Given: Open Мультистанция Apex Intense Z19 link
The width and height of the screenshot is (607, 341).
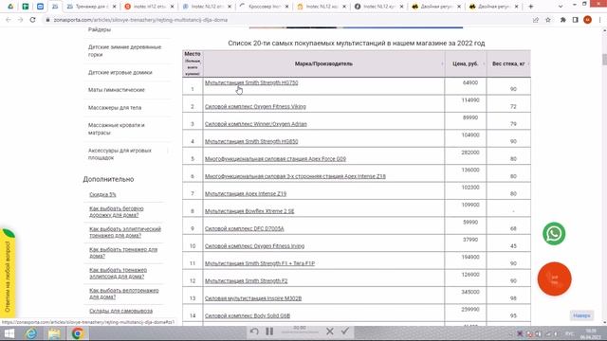Looking at the screenshot, I should [x=246, y=193].
